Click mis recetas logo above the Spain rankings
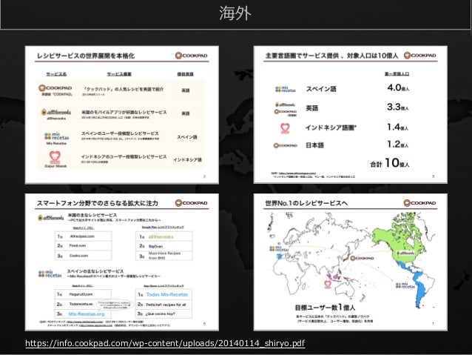 coord(50,274)
